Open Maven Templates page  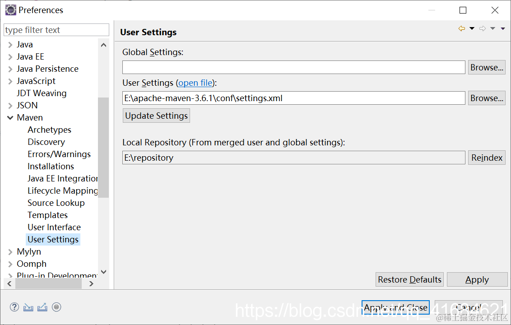47,215
